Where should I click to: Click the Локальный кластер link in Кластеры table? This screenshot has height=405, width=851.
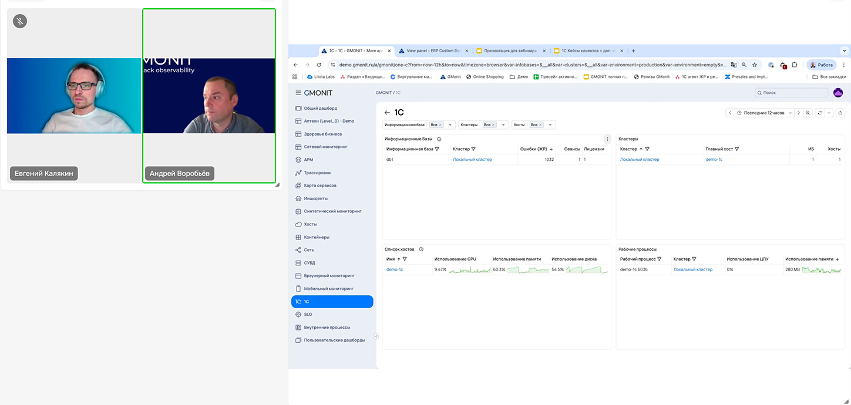click(x=640, y=160)
